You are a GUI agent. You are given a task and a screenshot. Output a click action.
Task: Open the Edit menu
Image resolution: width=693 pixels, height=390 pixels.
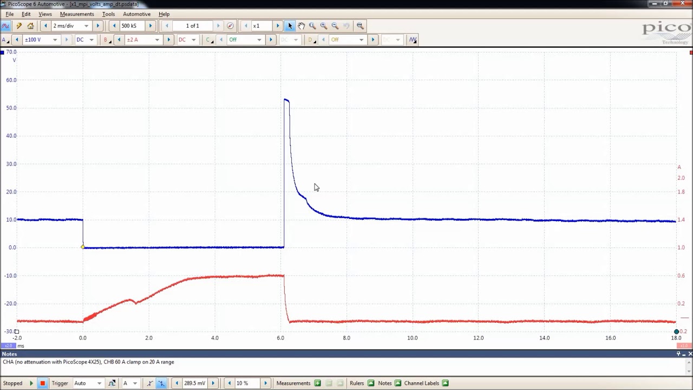pos(26,14)
